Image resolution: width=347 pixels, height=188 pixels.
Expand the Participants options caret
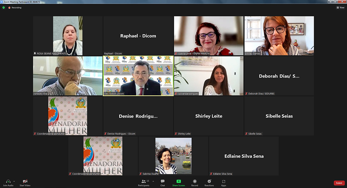coord(153,181)
